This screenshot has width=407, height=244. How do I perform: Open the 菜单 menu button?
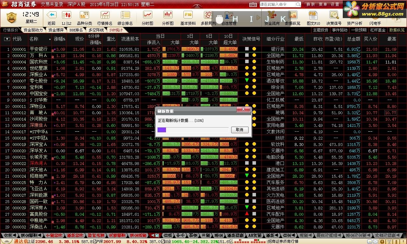323,4
